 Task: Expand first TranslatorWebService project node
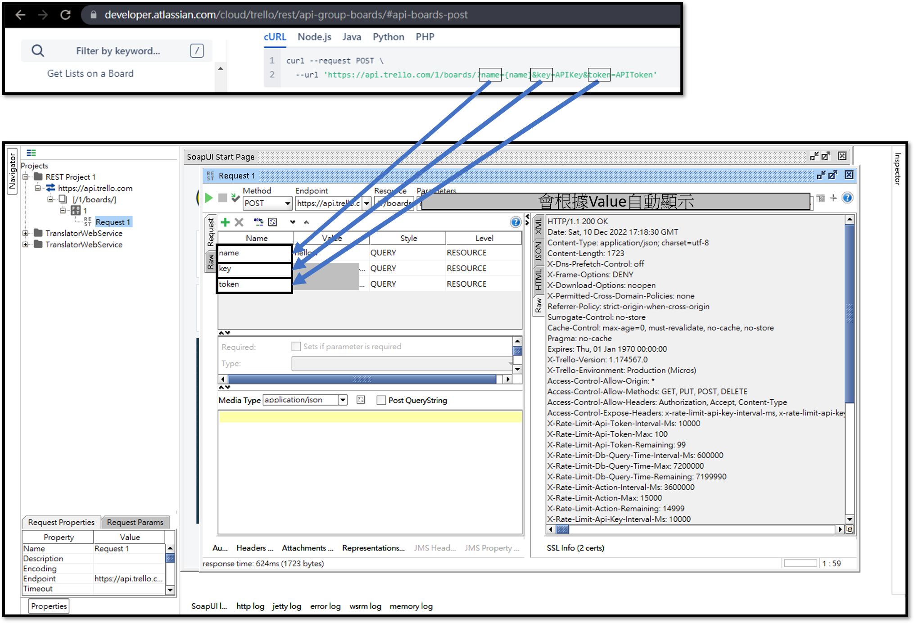(26, 233)
